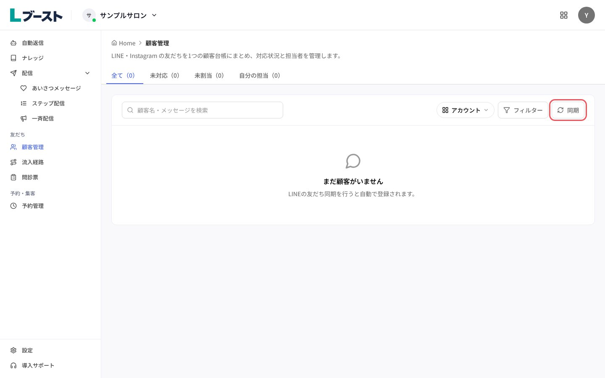Click the headset icon beside 導入サポート
The width and height of the screenshot is (605, 378).
click(13, 365)
